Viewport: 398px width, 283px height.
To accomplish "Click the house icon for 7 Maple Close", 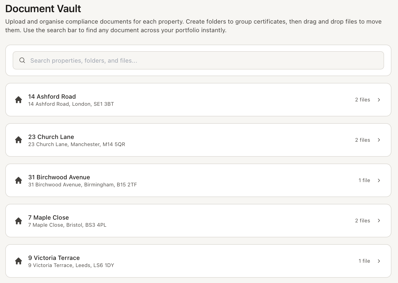I will (19, 221).
